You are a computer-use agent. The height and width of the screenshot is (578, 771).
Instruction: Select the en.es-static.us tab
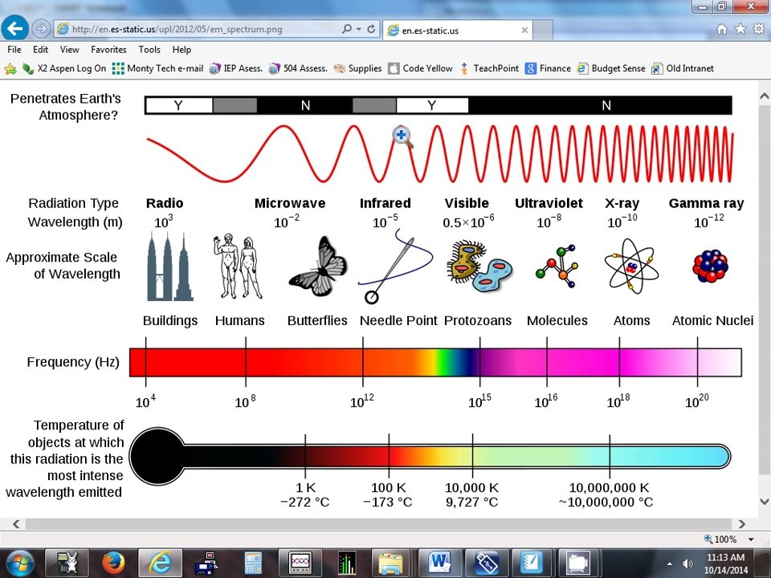pyautogui.click(x=452, y=31)
